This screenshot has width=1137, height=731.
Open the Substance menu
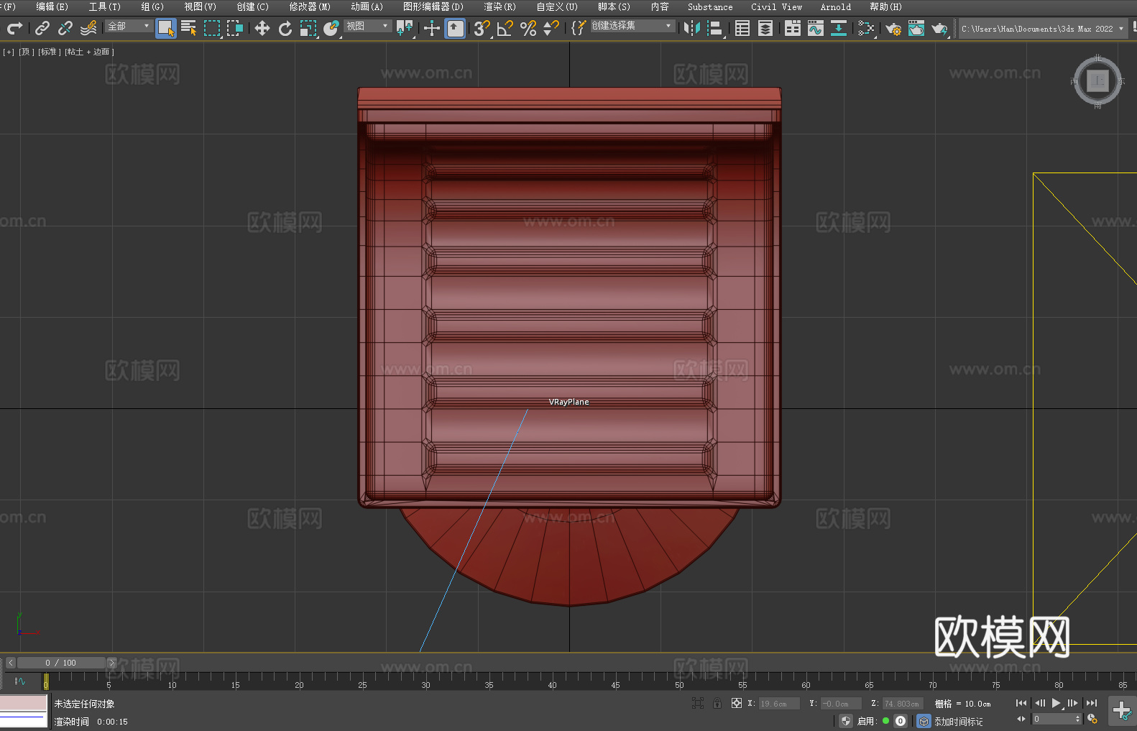[x=710, y=6]
